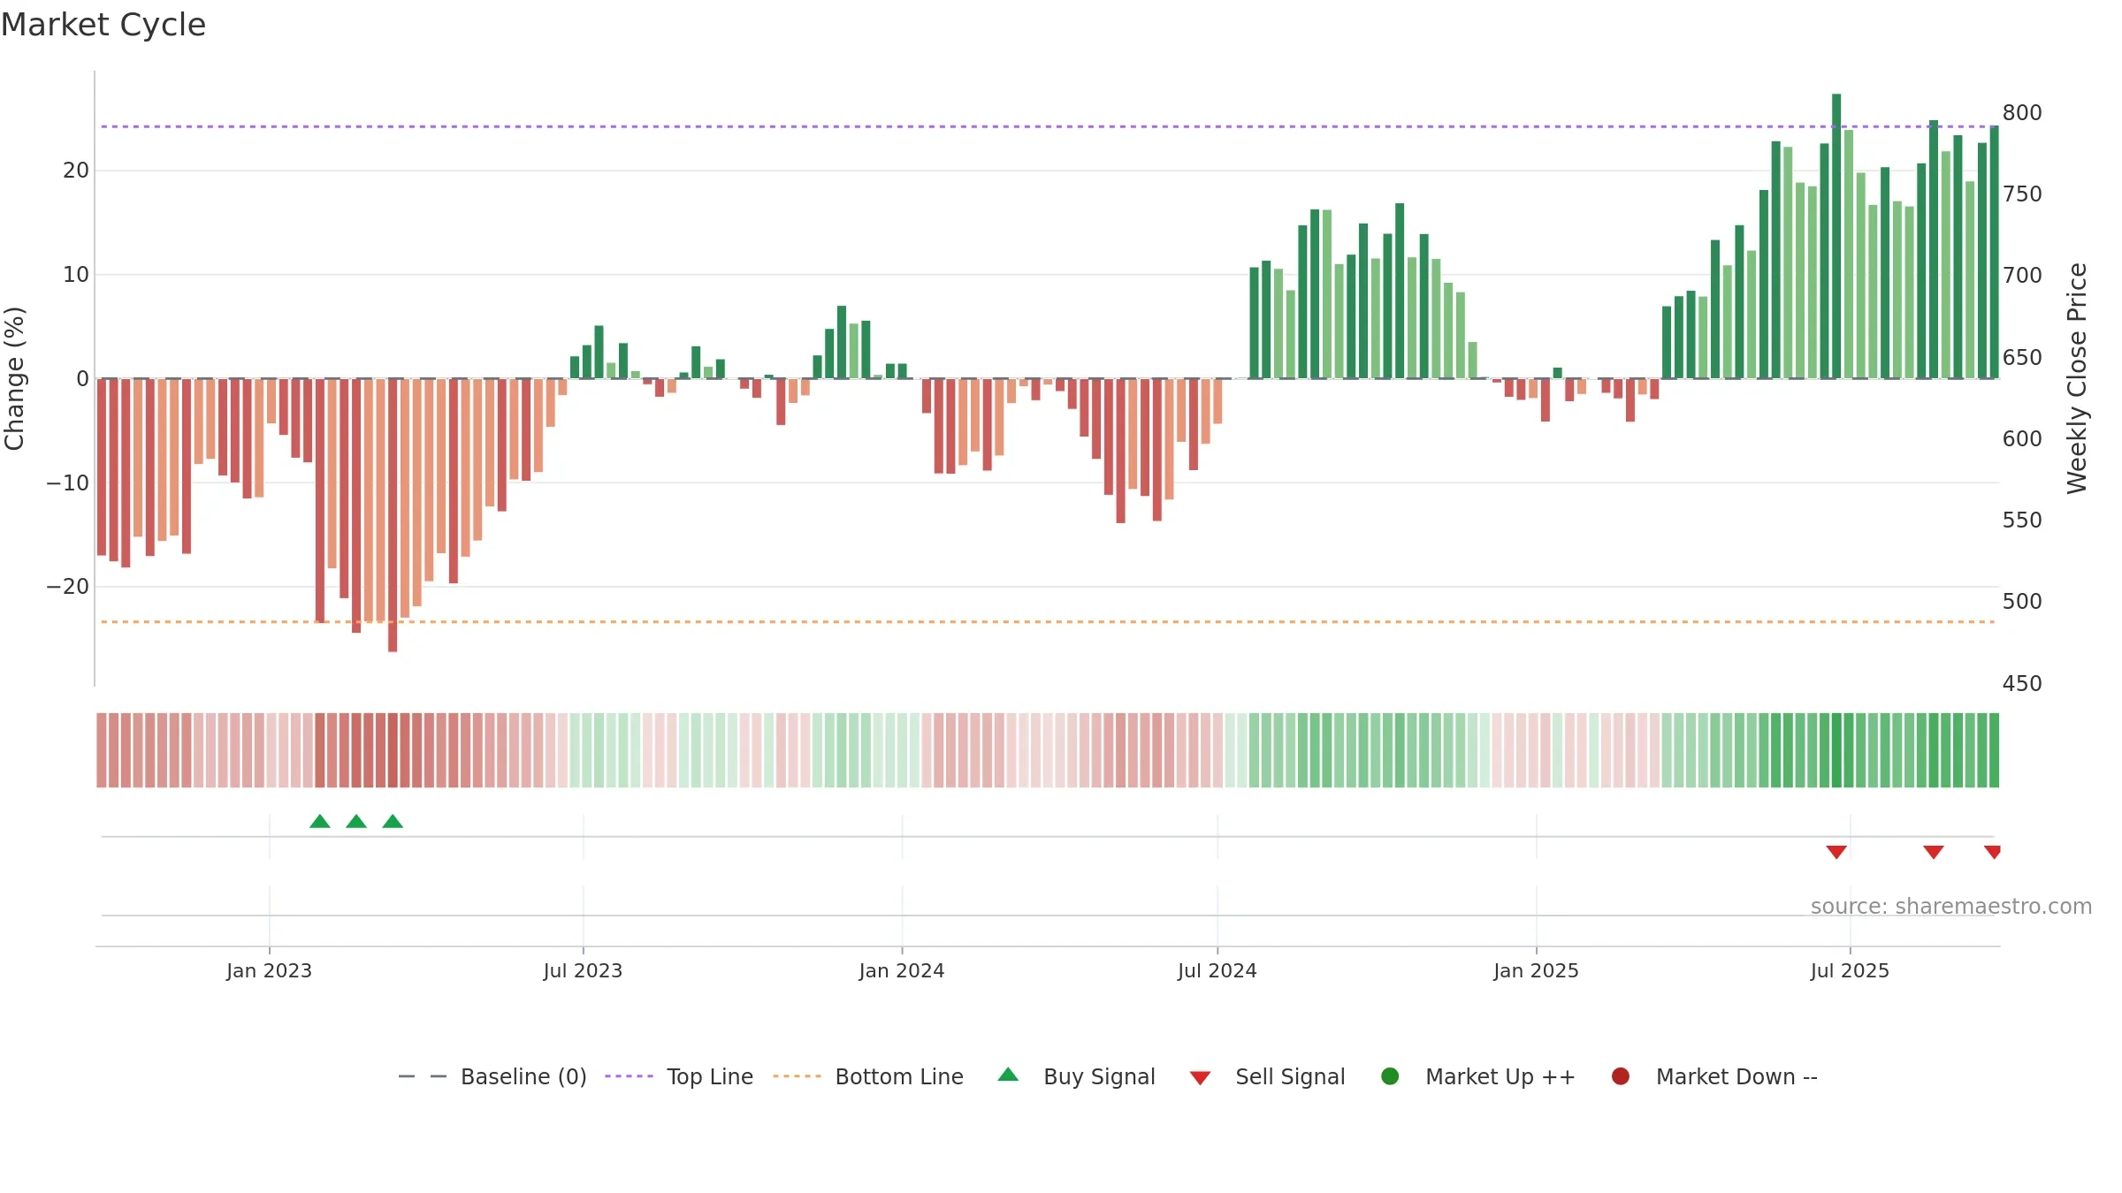Click the source: sharemaestro.com text
The image size is (2122, 1193).
[x=1951, y=906]
